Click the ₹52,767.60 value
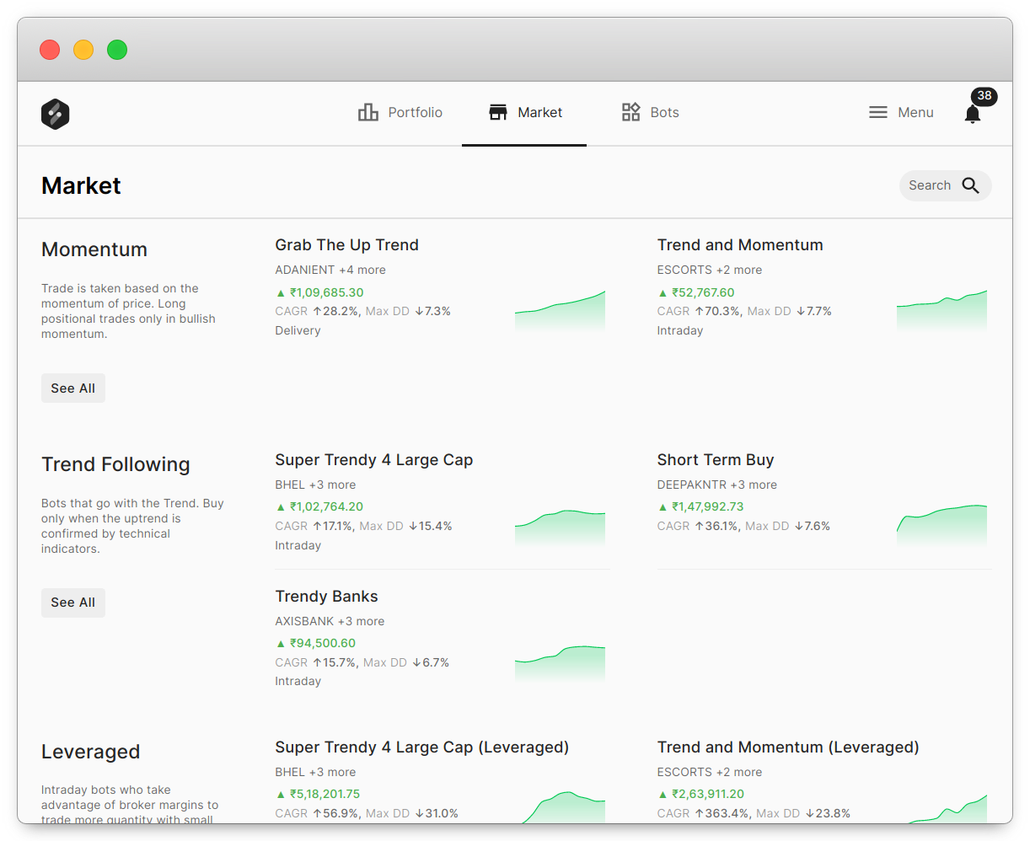 [703, 292]
